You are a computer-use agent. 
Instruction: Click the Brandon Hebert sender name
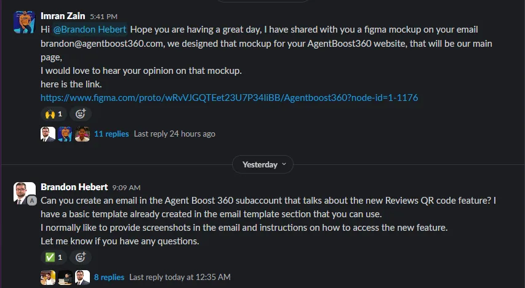tap(74, 186)
